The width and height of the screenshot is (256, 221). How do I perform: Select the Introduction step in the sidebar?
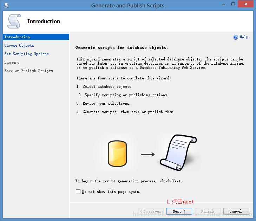click(x=17, y=37)
